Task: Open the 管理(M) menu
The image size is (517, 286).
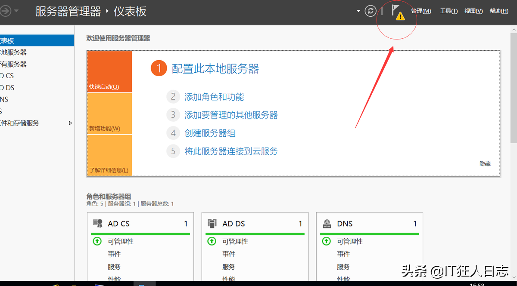Action: click(x=421, y=11)
